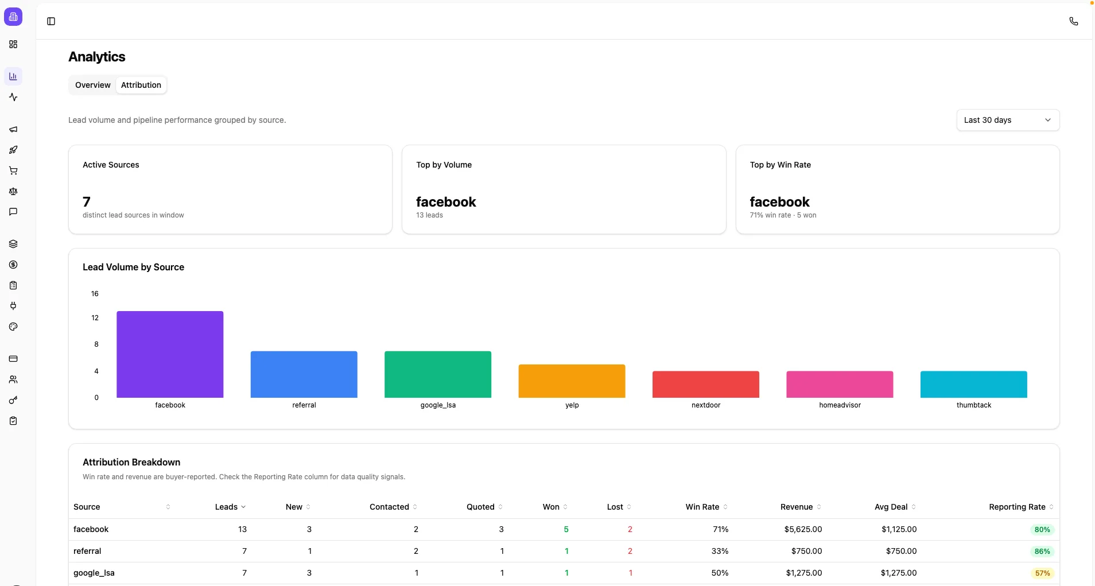The height and width of the screenshot is (586, 1095).
Task: Open the team members icon
Action: [x=13, y=379]
